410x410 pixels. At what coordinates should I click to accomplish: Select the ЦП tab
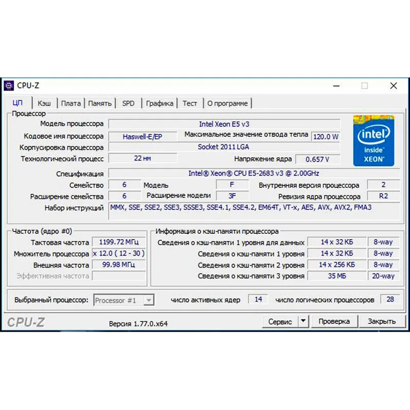click(18, 103)
